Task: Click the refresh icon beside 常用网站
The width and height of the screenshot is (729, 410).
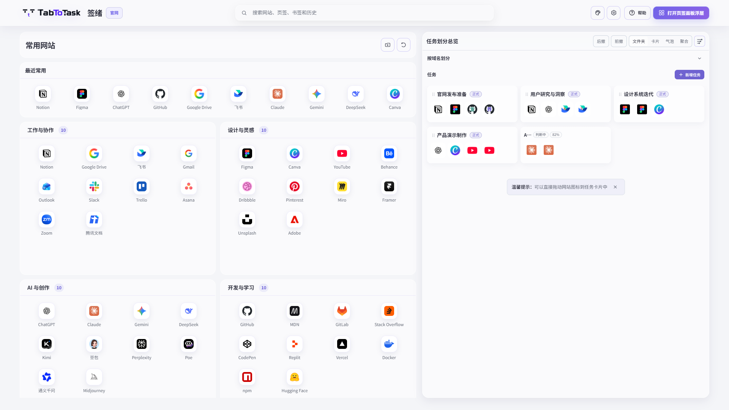Action: click(404, 45)
